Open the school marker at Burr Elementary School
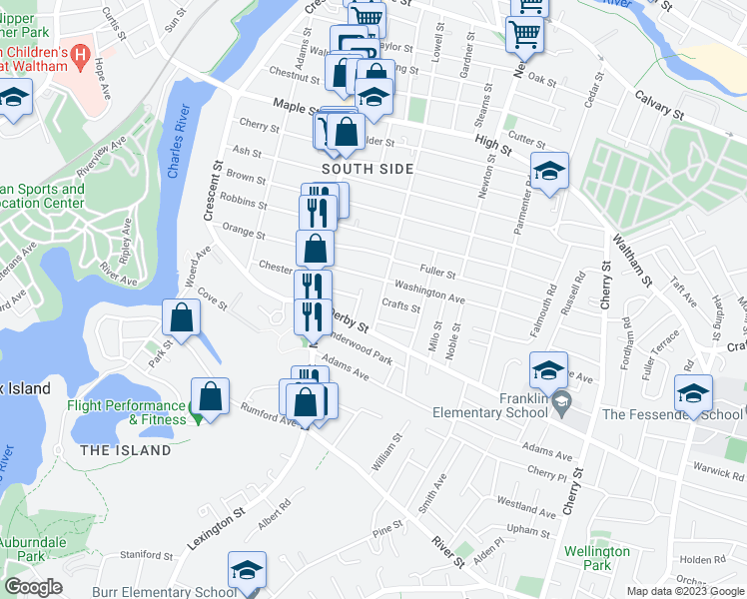Screen dimensions: 747x599 coord(247,572)
